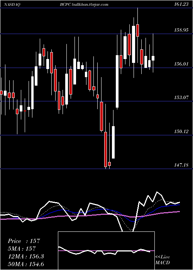Click the 156.01 price axis label
Screen dimensions: 193x270
coord(181,64)
